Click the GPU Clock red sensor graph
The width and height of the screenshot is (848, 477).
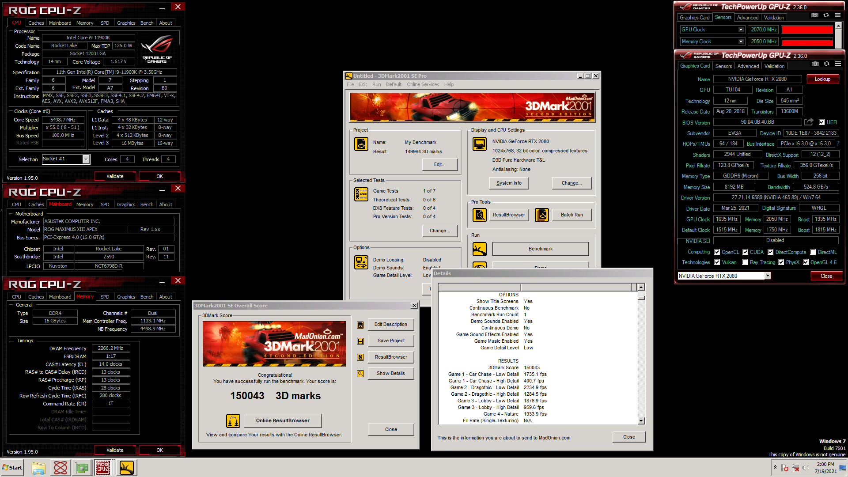[807, 30]
